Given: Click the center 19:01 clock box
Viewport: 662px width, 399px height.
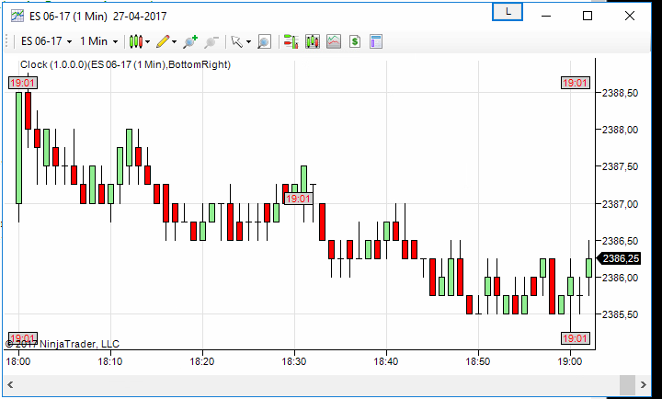Looking at the screenshot, I should click(x=298, y=199).
